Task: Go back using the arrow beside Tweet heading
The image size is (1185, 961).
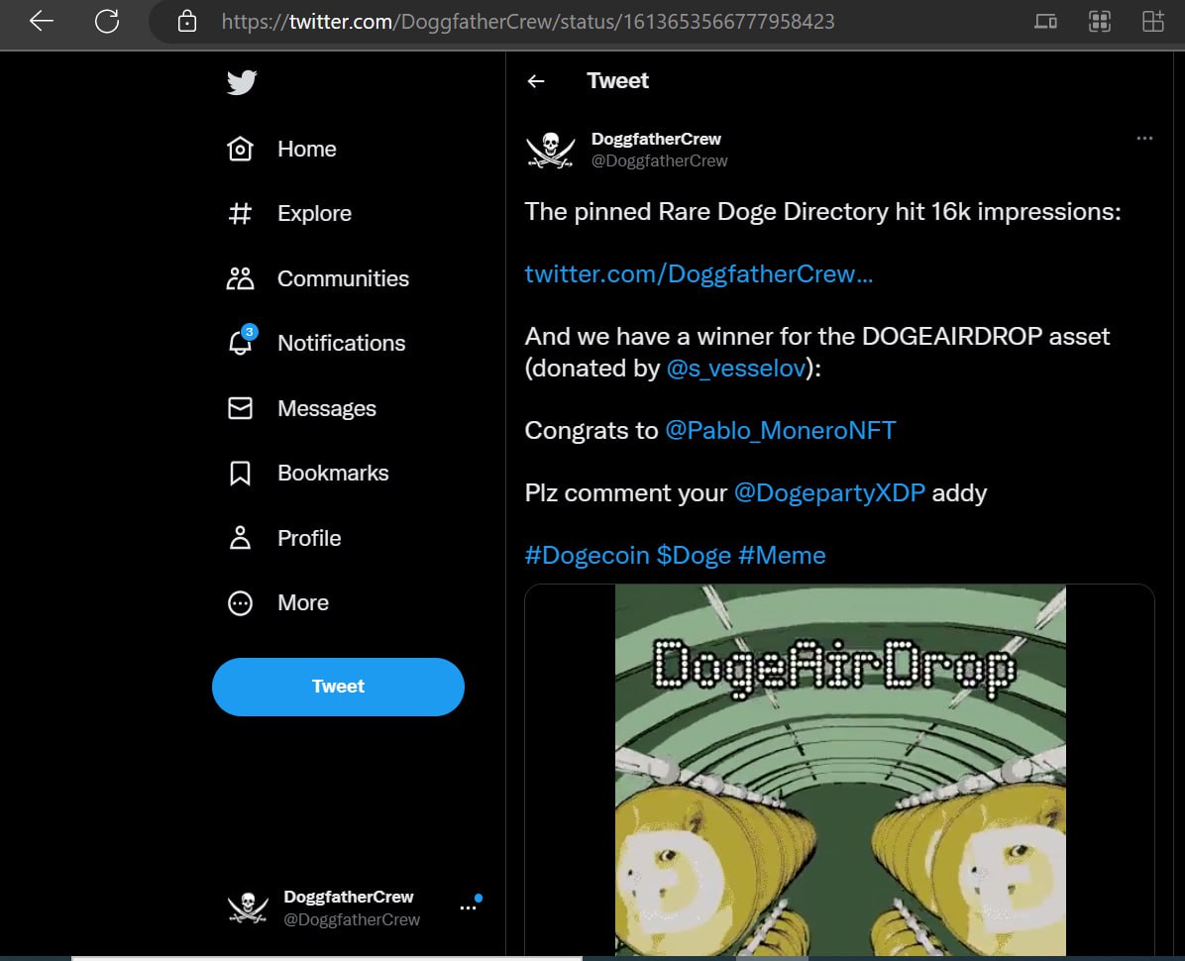Action: click(536, 81)
